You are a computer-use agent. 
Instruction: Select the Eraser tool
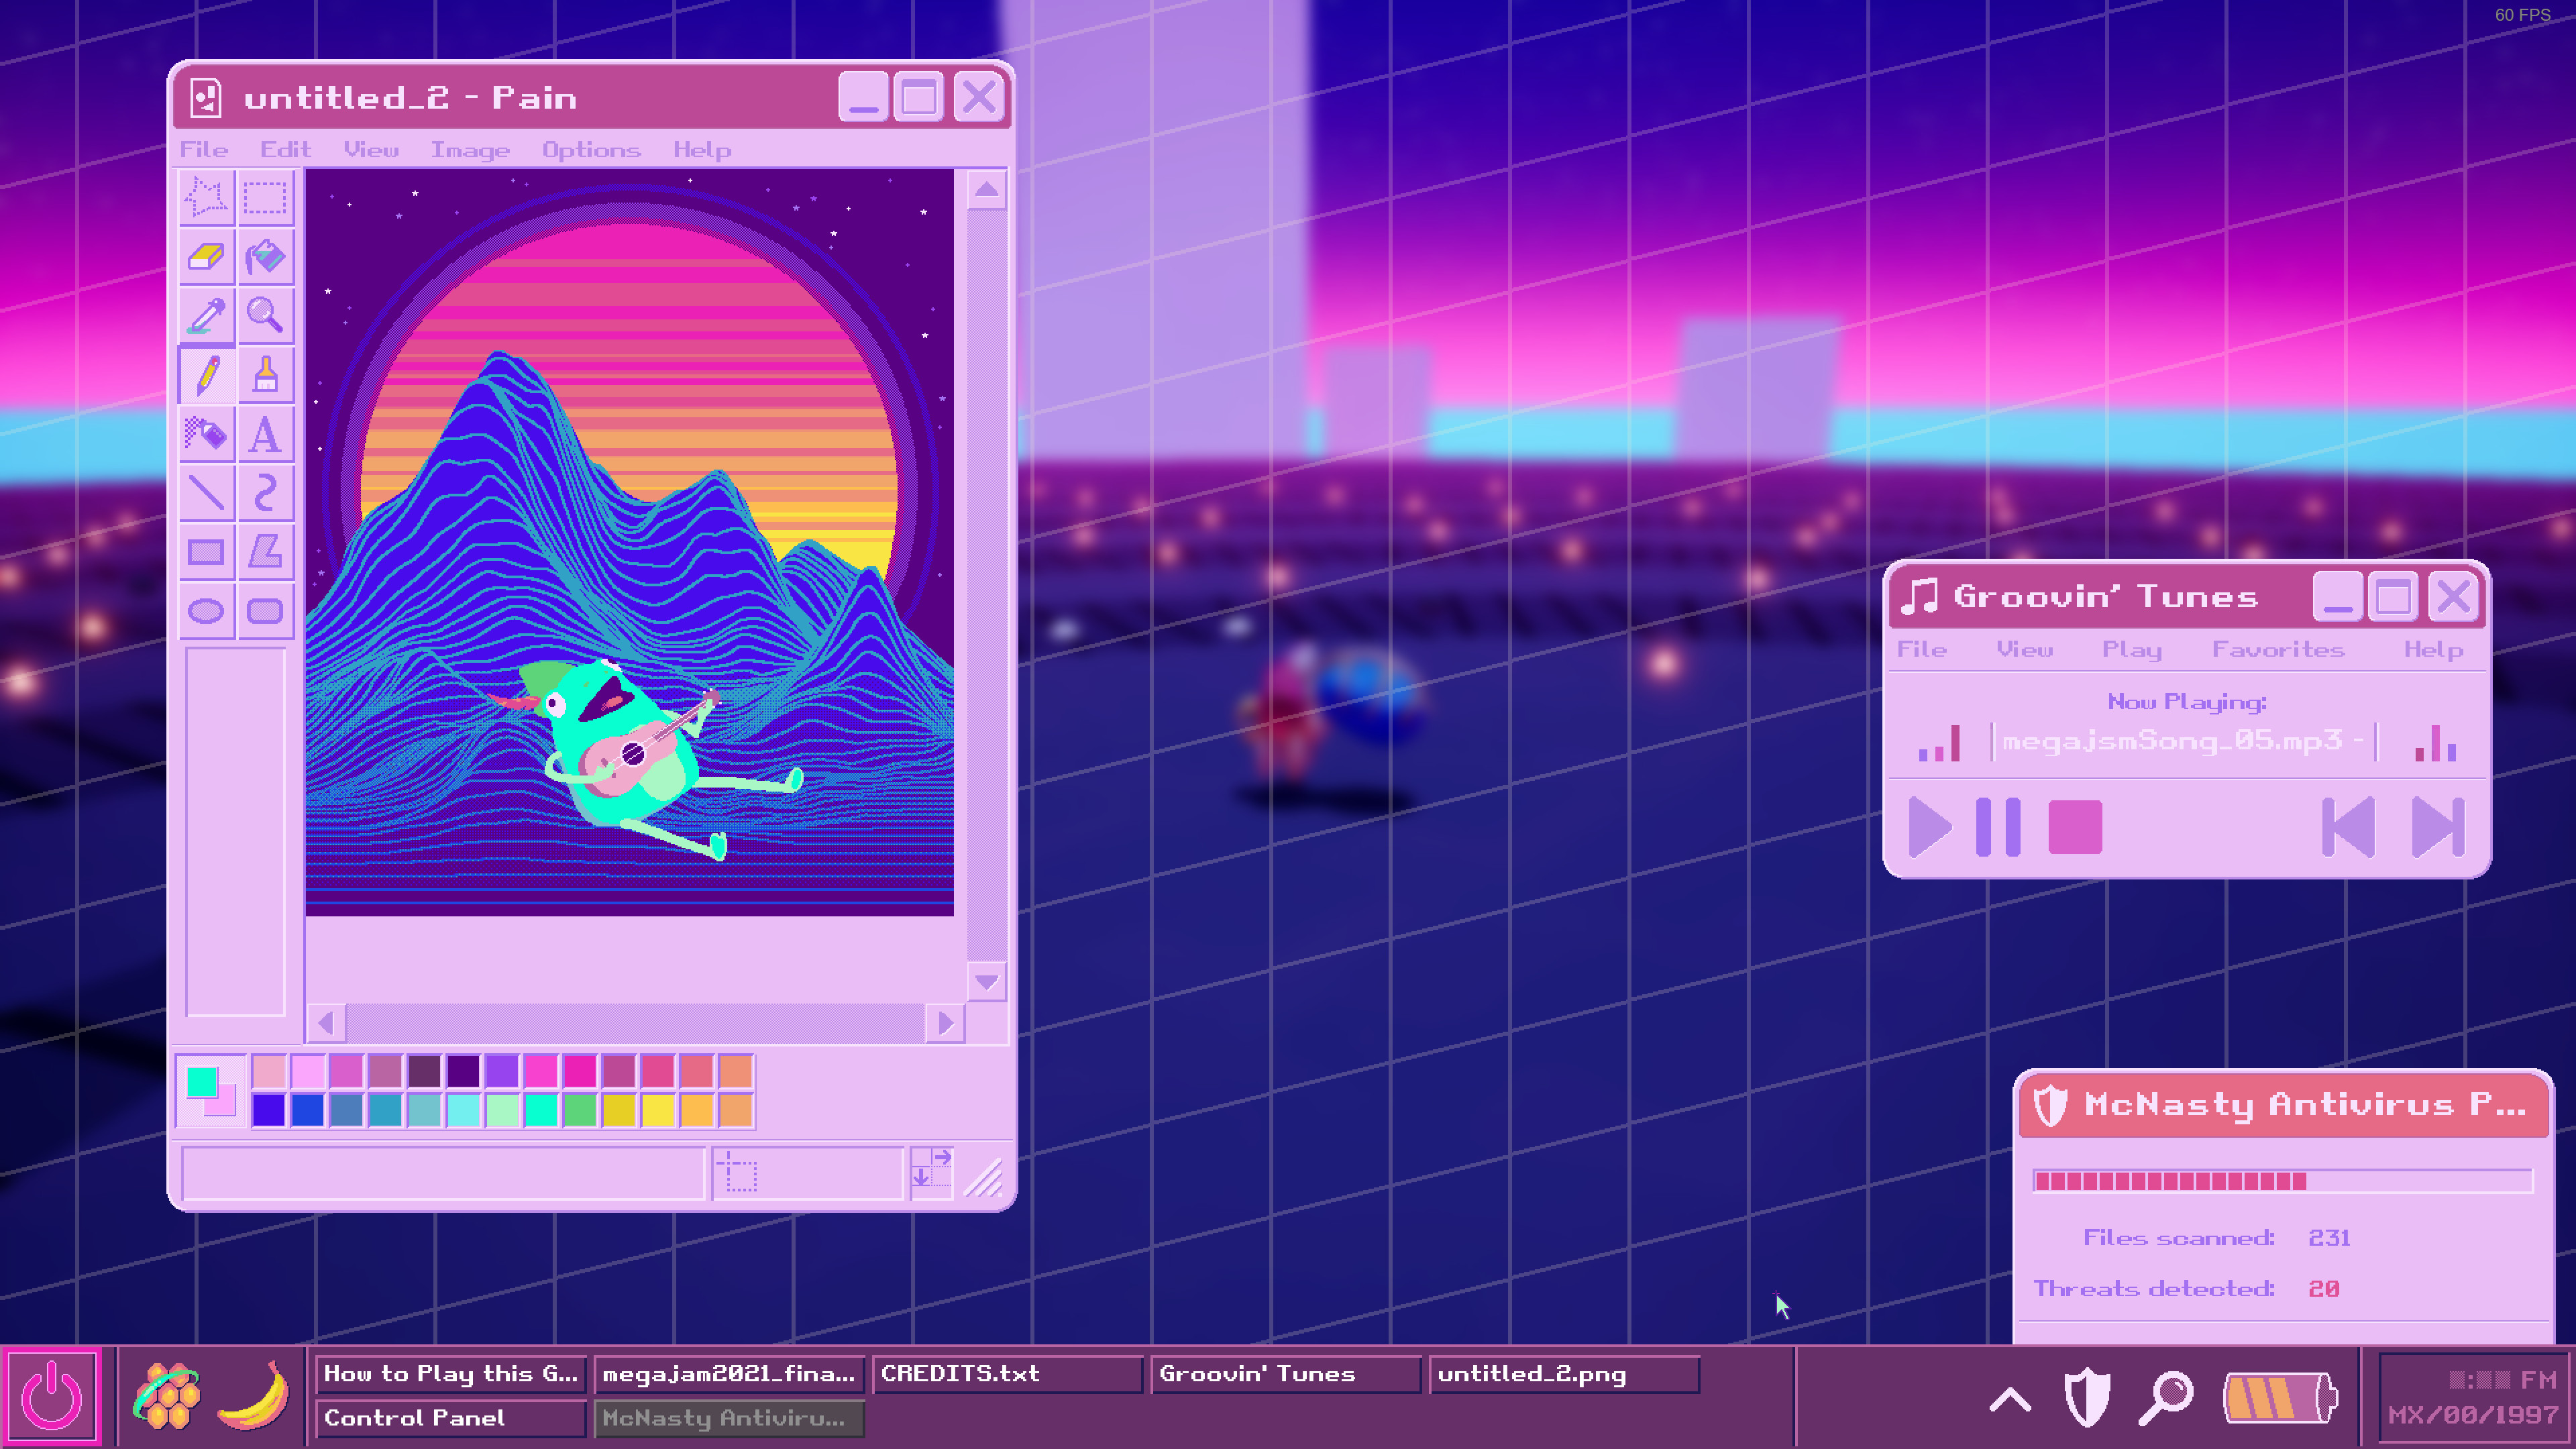coord(207,257)
